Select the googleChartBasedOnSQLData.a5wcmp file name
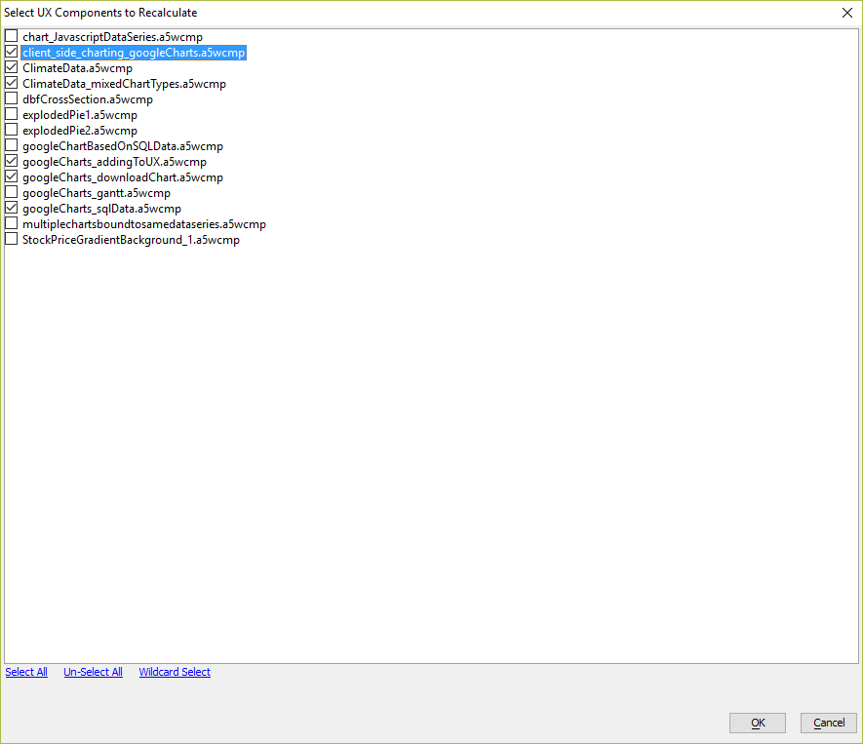This screenshot has width=863, height=744. (123, 146)
